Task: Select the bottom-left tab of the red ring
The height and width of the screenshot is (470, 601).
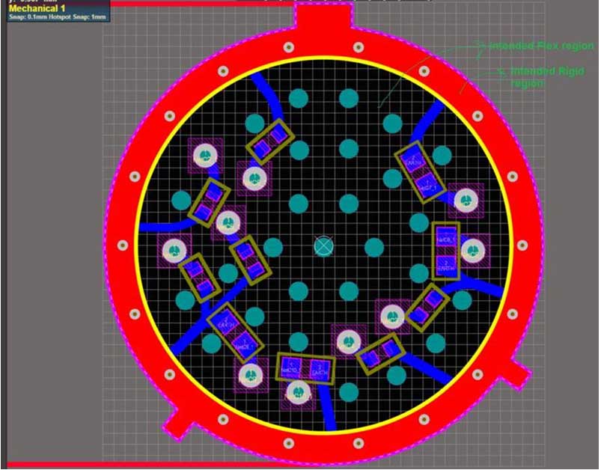Action: coord(177,424)
